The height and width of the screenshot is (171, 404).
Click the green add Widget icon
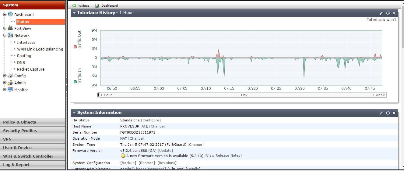click(x=74, y=5)
